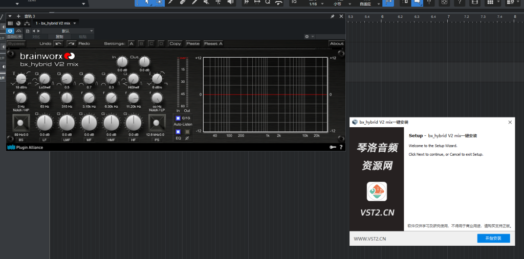Click the LMF band label
Image resolution: width=524 pixels, height=259 pixels.
(x=67, y=140)
